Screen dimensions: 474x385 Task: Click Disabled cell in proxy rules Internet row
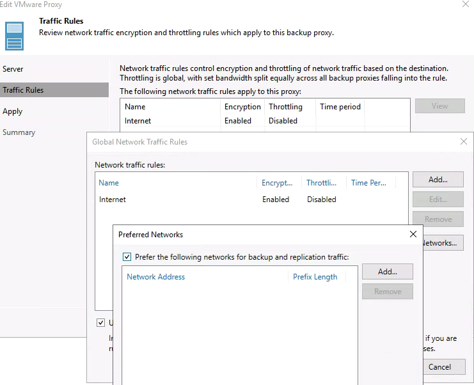(283, 121)
